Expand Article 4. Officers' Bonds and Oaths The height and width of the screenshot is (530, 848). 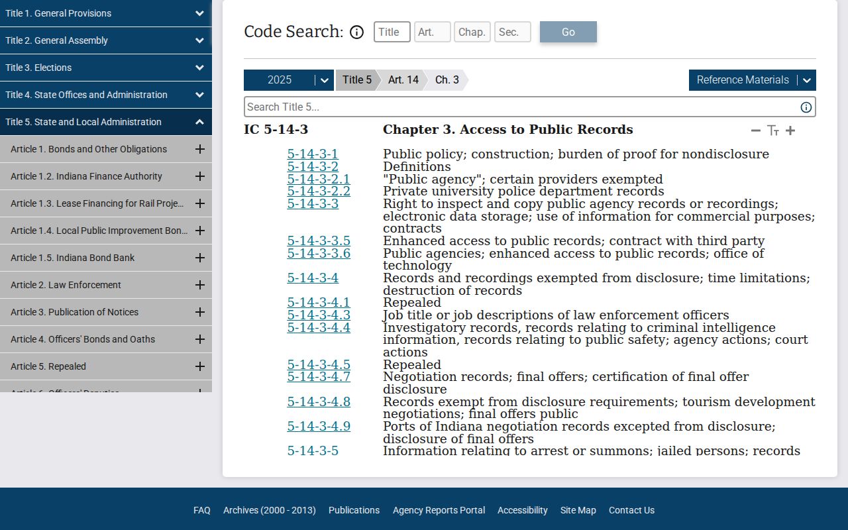tap(199, 339)
